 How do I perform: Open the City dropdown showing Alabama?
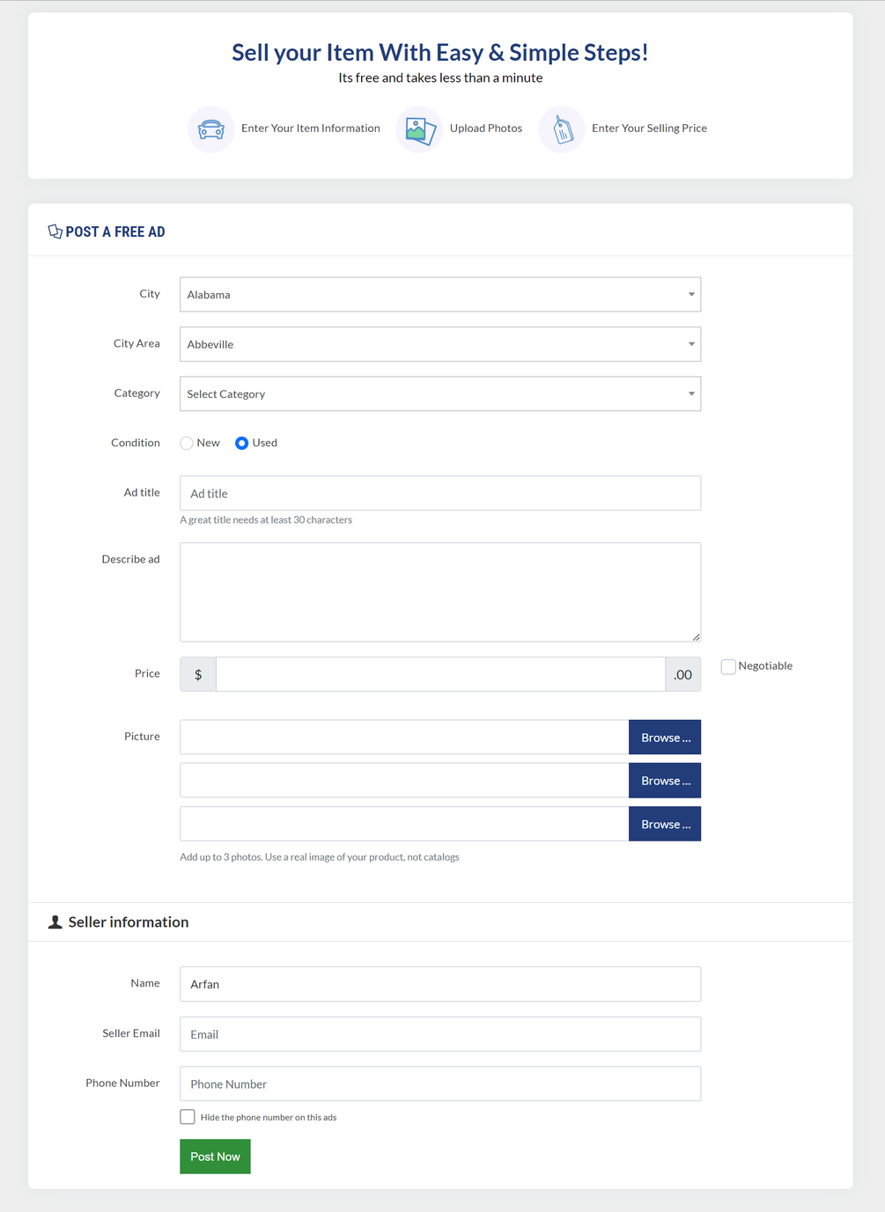coord(440,295)
